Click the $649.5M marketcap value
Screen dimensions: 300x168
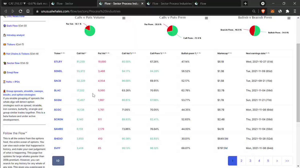(x=222, y=139)
